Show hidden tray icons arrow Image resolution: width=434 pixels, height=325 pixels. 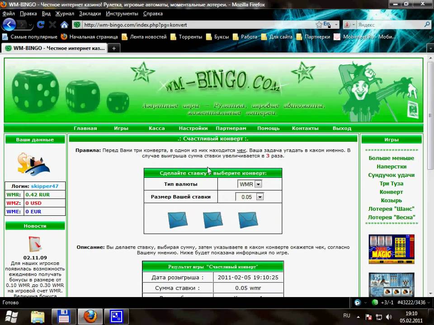pyautogui.click(x=358, y=317)
